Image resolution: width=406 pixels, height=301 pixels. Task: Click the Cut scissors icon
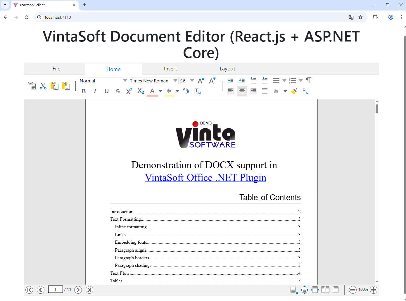click(43, 86)
